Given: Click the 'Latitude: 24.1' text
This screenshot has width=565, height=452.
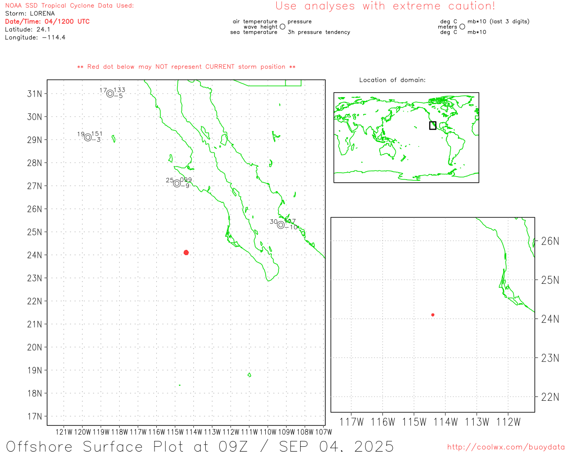Looking at the screenshot, I should point(27,30).
